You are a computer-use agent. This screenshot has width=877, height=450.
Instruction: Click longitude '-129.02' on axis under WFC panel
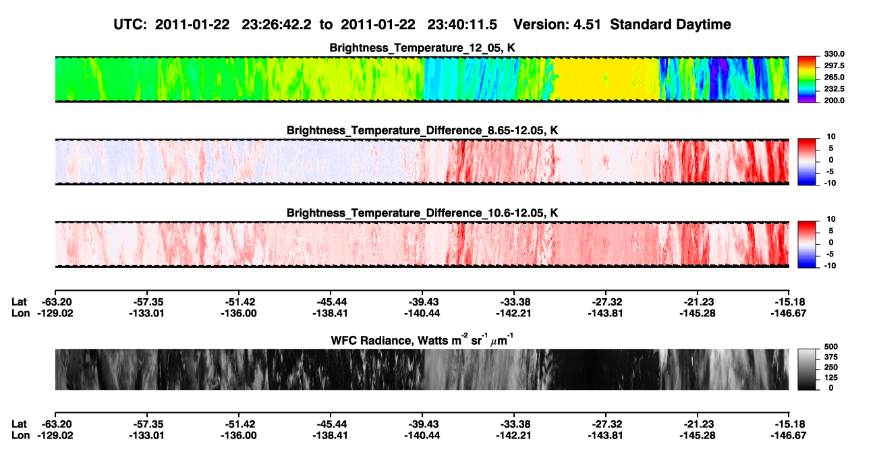tap(55, 436)
